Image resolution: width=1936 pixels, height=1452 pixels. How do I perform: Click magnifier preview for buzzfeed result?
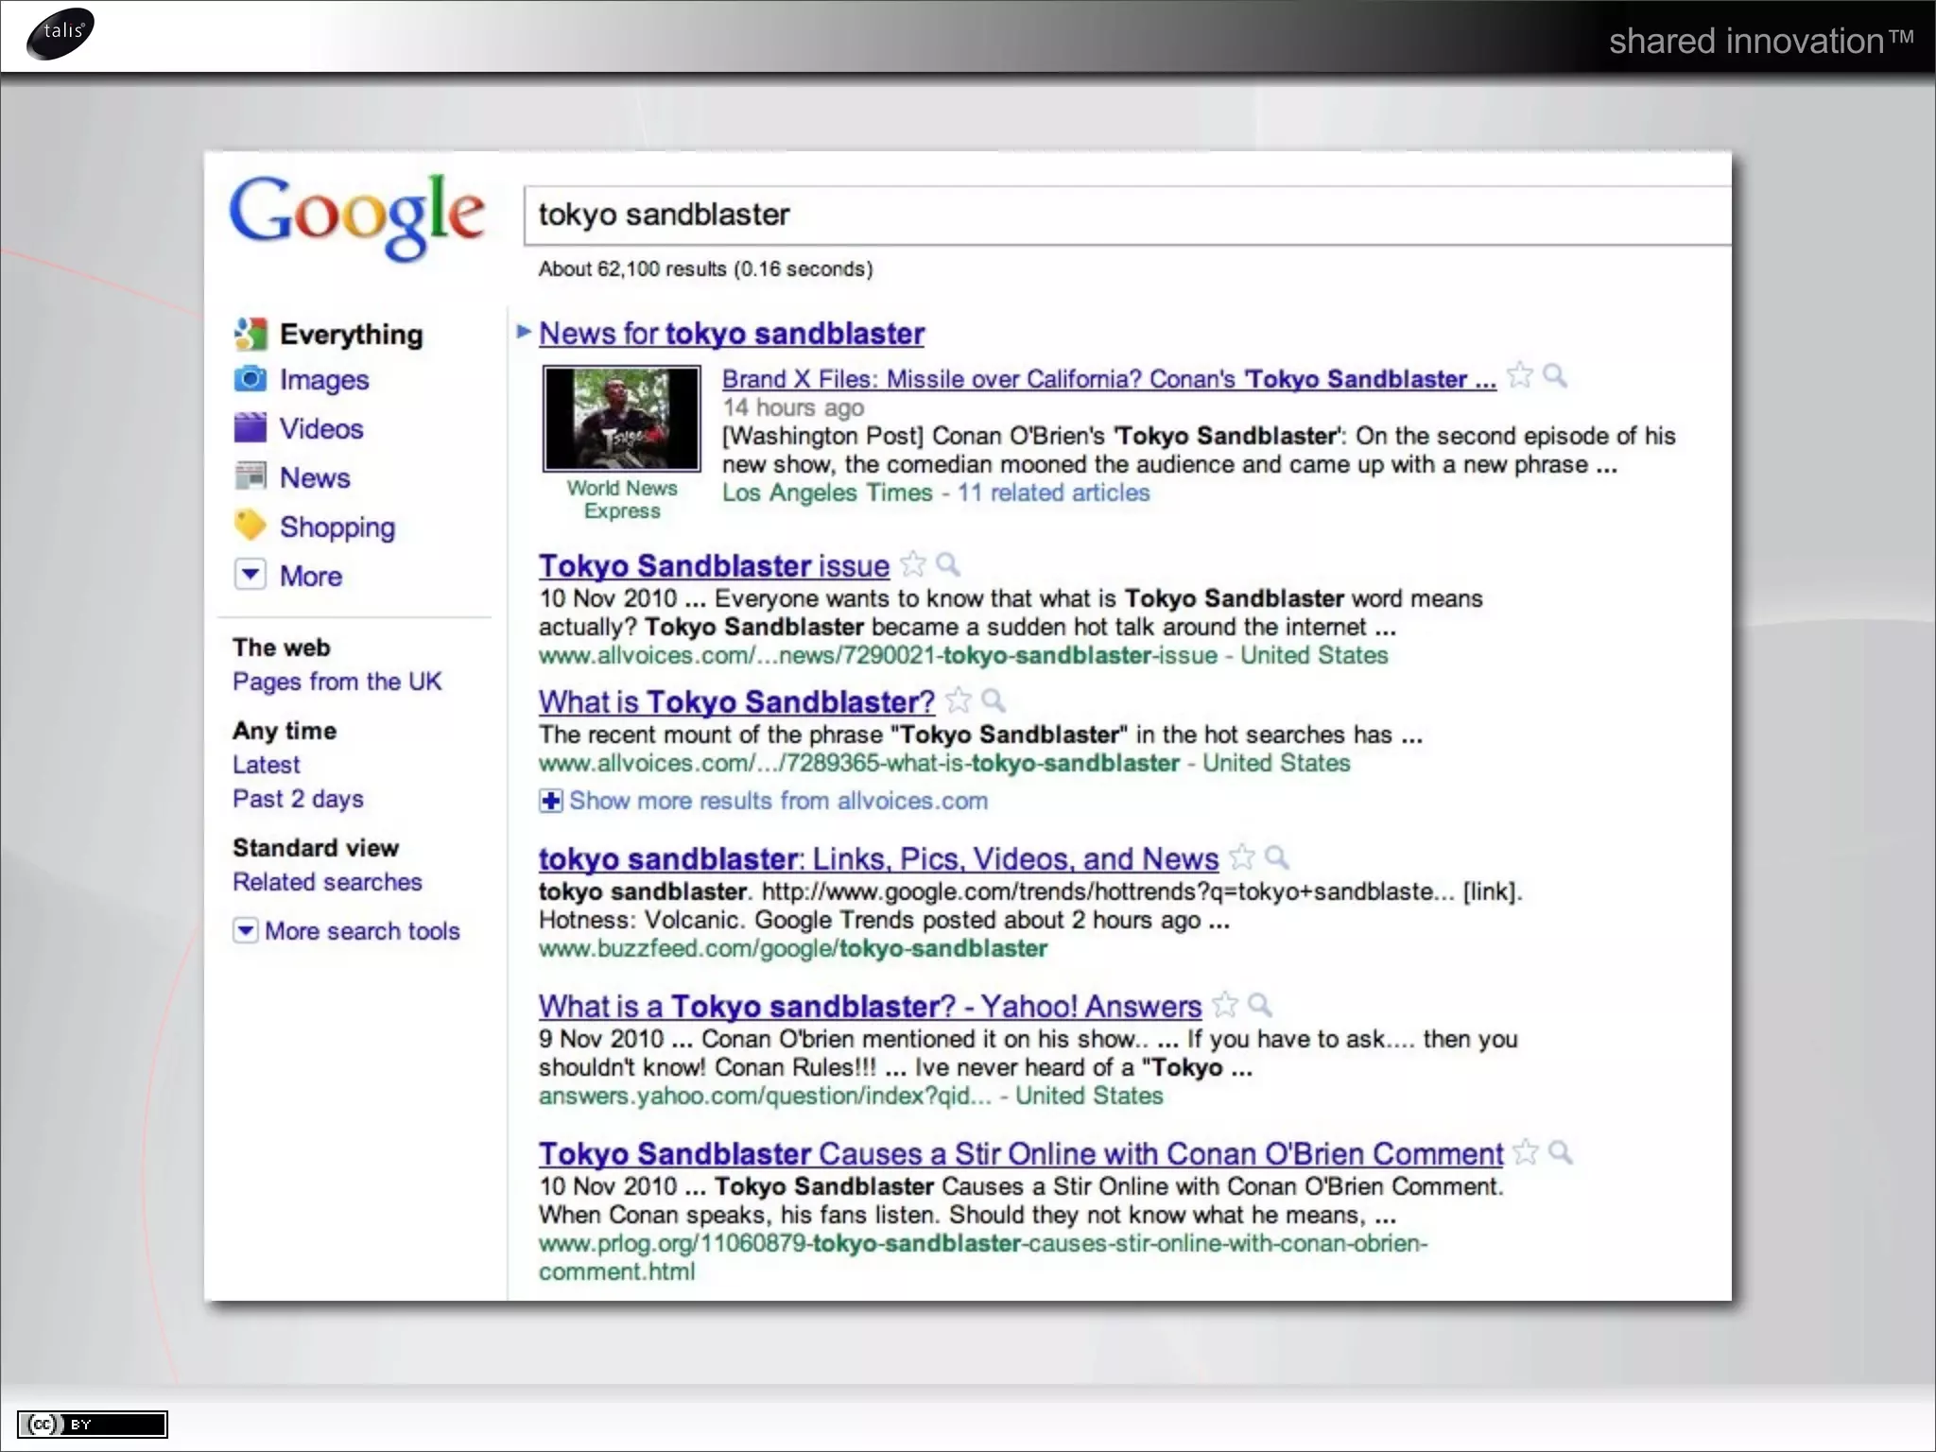pos(1276,857)
